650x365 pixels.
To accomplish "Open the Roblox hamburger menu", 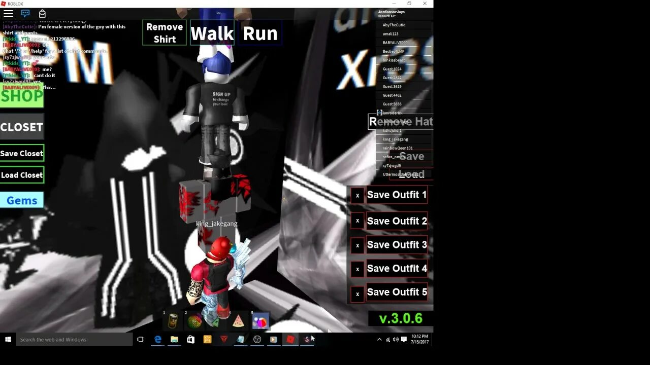I will (x=8, y=14).
